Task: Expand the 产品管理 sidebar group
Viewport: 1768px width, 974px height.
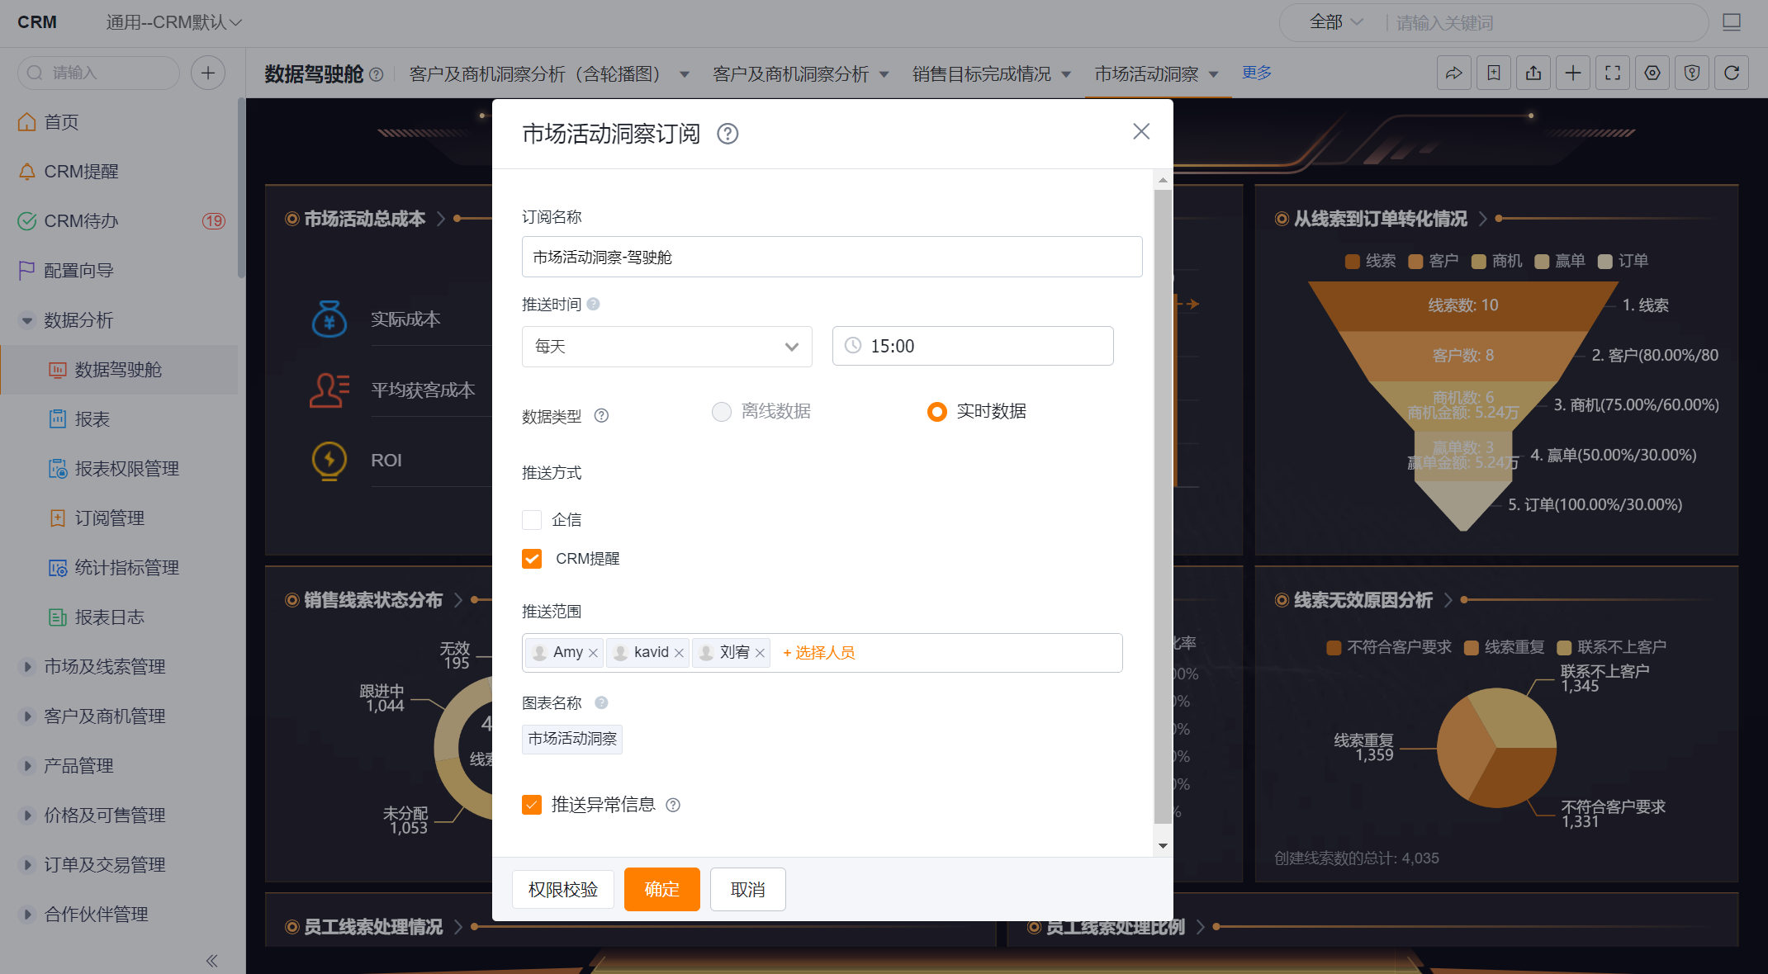Action: point(27,766)
